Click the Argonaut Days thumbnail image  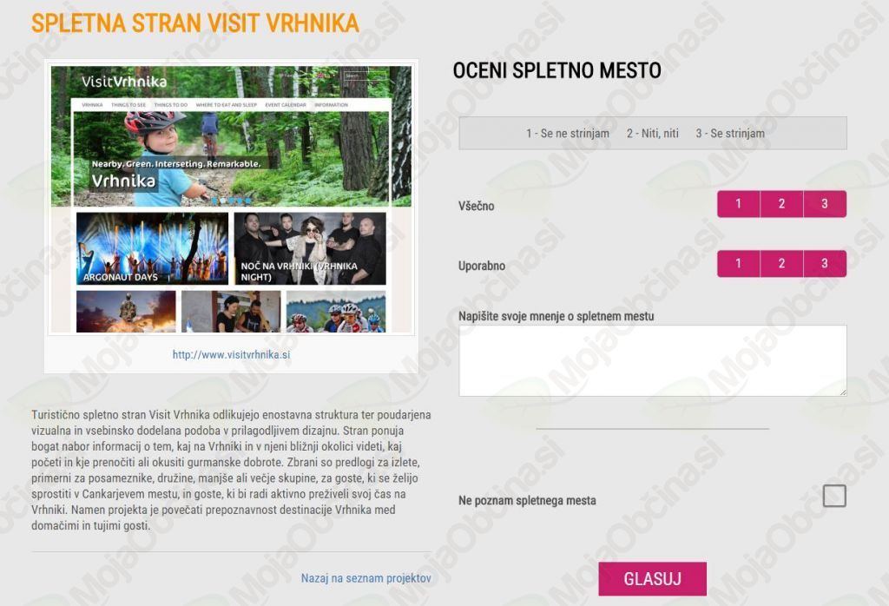point(152,248)
